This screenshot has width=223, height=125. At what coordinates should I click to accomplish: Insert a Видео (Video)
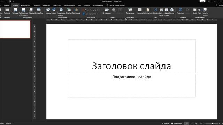point(195,11)
